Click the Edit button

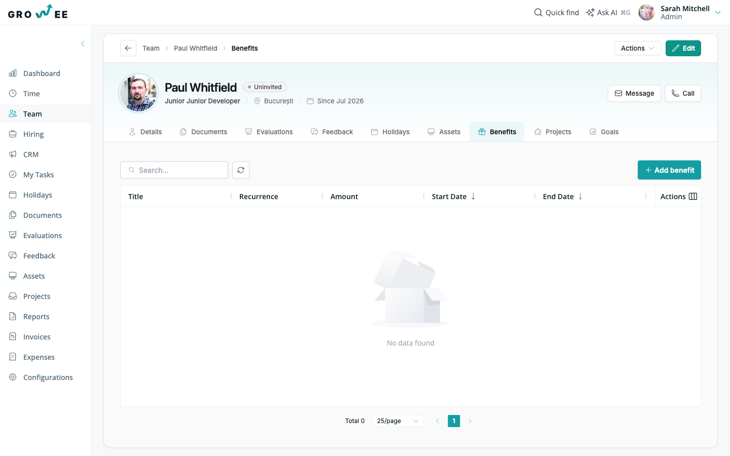[683, 48]
